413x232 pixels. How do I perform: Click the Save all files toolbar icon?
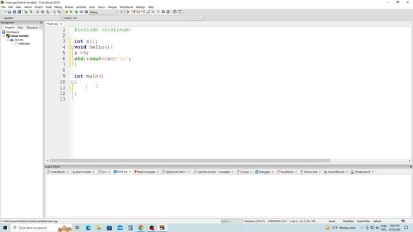pyautogui.click(x=19, y=12)
